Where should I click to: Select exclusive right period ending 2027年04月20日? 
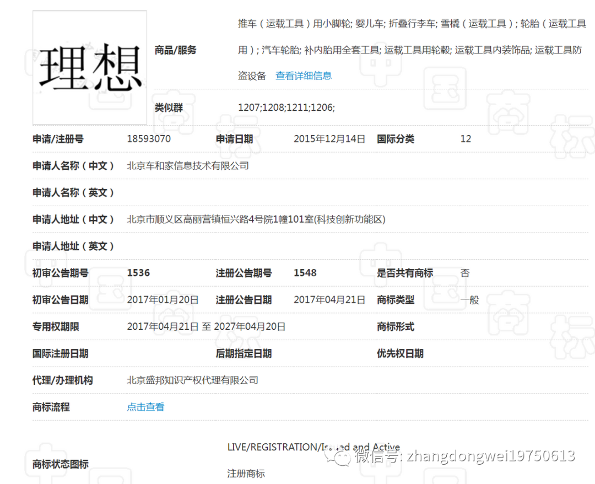tap(250, 327)
